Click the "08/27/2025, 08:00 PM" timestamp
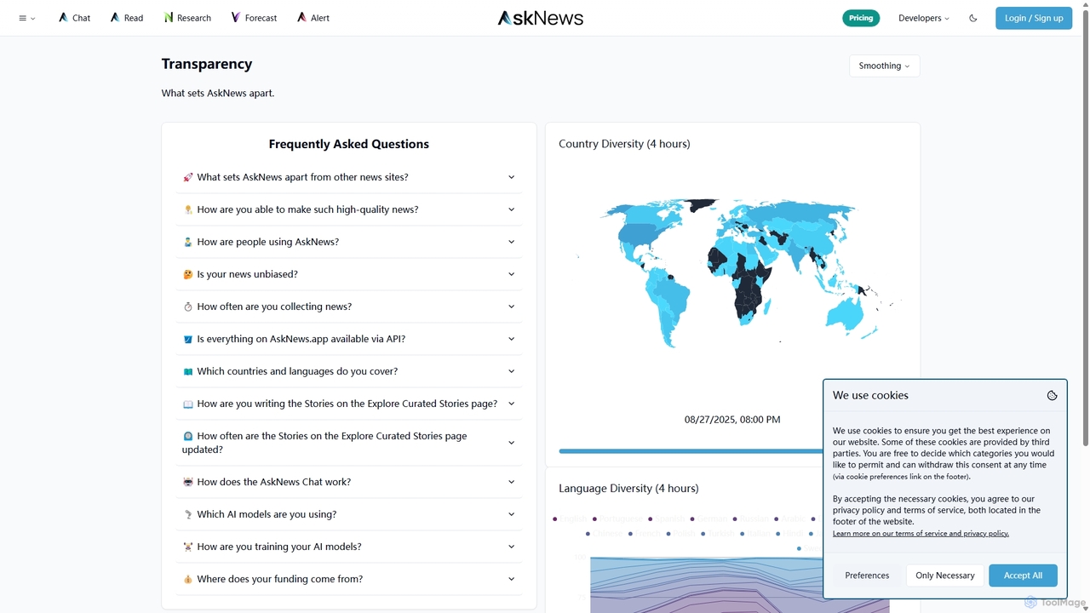This screenshot has height=613, width=1090. (732, 420)
